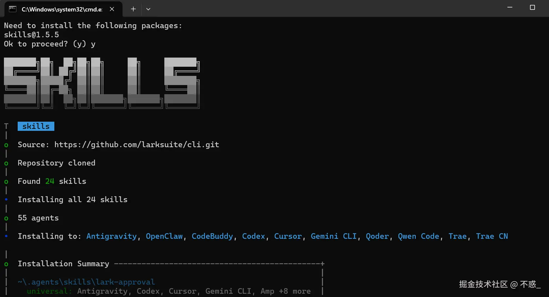Click the 'Installing all 24 skills' line
This screenshot has height=297, width=549.
click(x=73, y=200)
